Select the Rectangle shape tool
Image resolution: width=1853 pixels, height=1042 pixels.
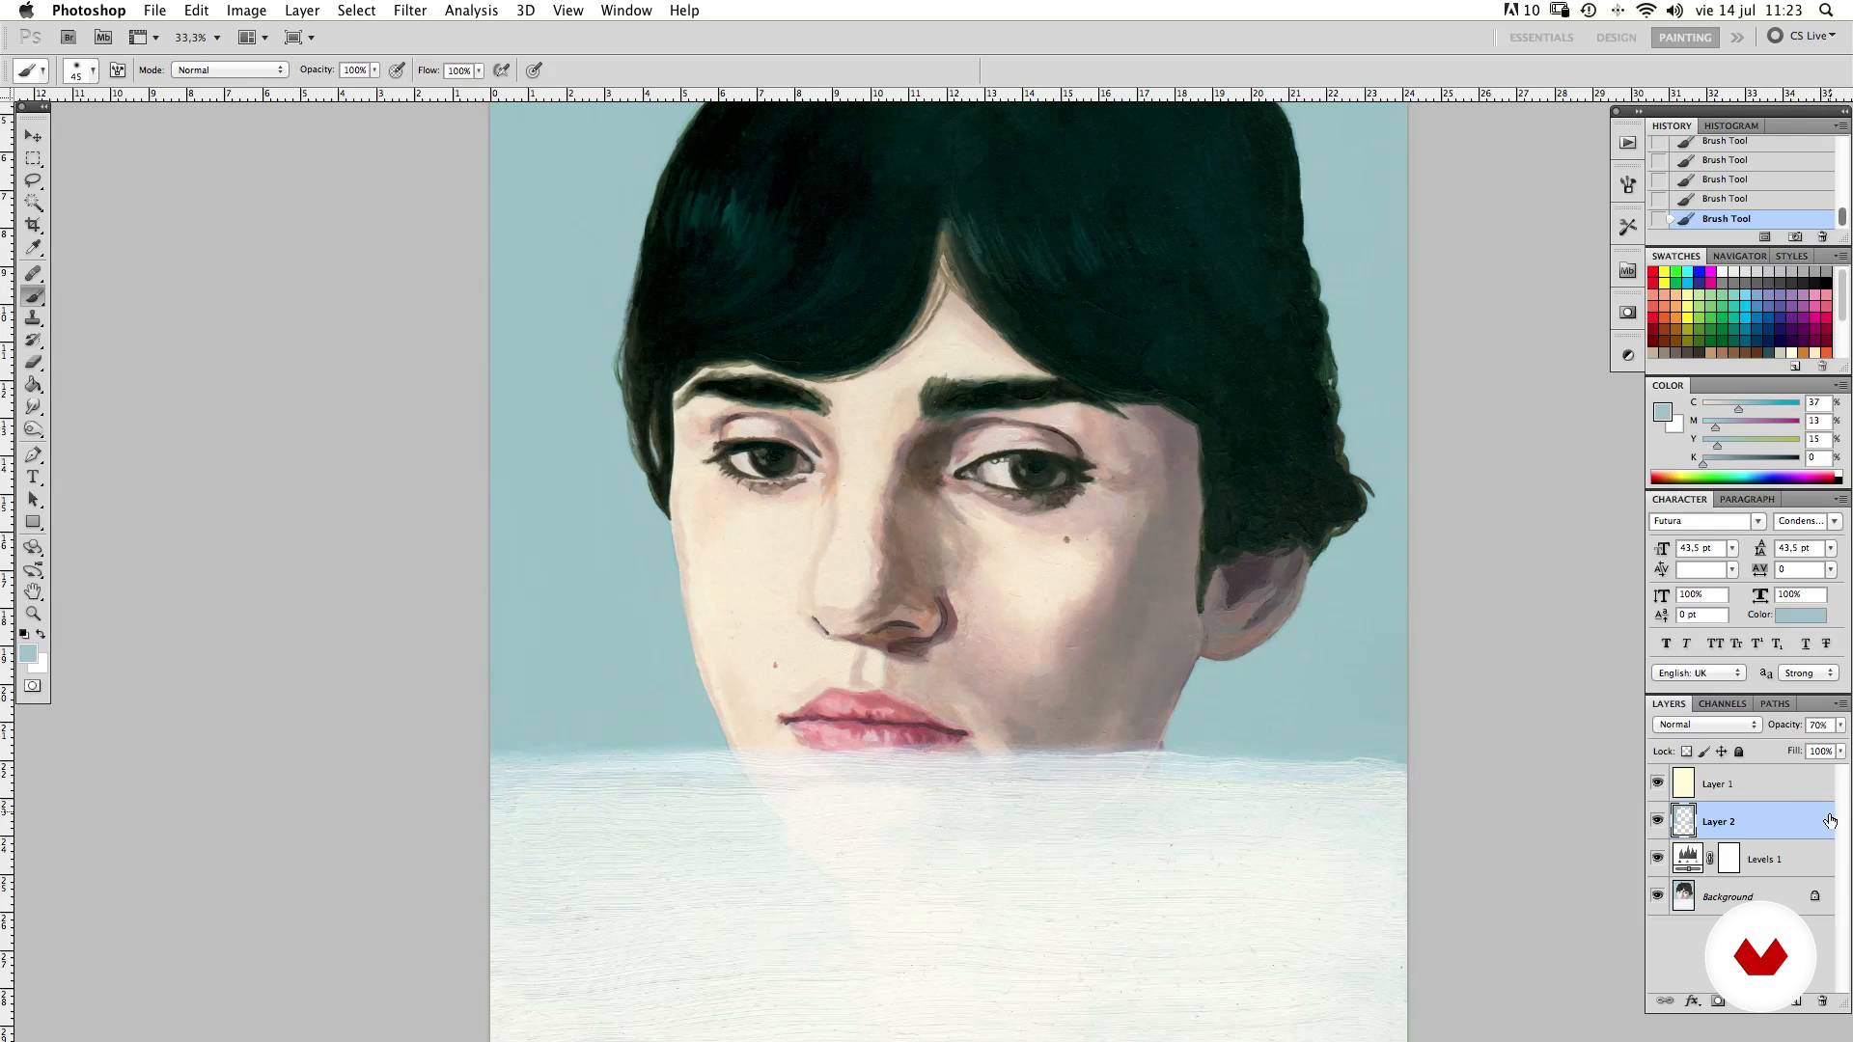point(33,522)
